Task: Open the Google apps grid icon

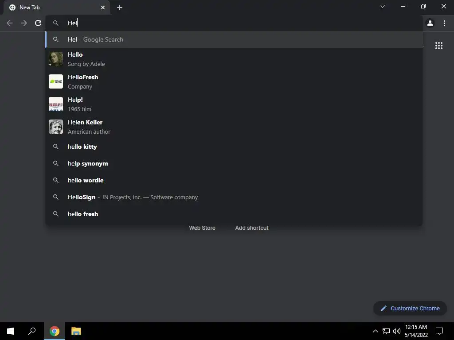Action: [438, 46]
